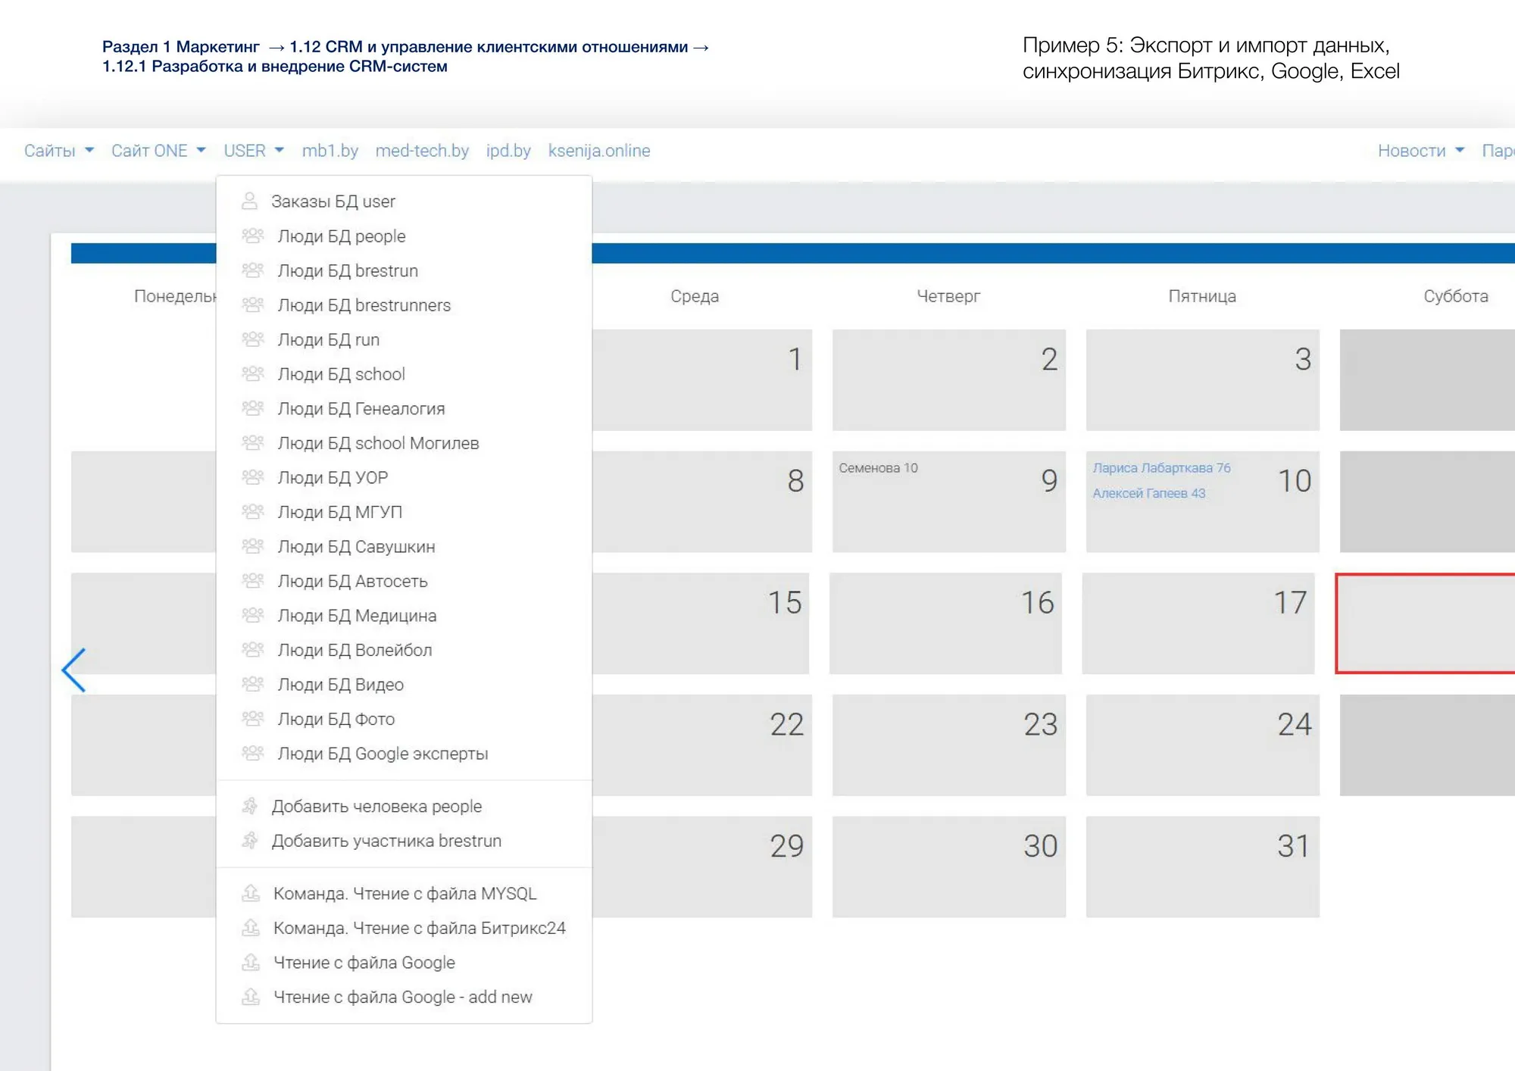The width and height of the screenshot is (1515, 1071).
Task: Click the group icon beside Люди БД Савушкин
Action: (252, 546)
